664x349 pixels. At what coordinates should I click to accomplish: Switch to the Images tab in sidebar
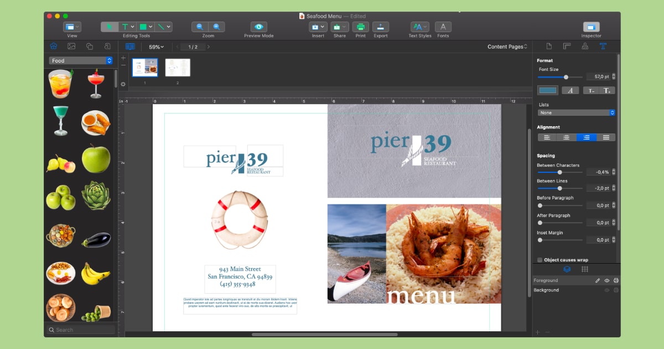tap(71, 47)
